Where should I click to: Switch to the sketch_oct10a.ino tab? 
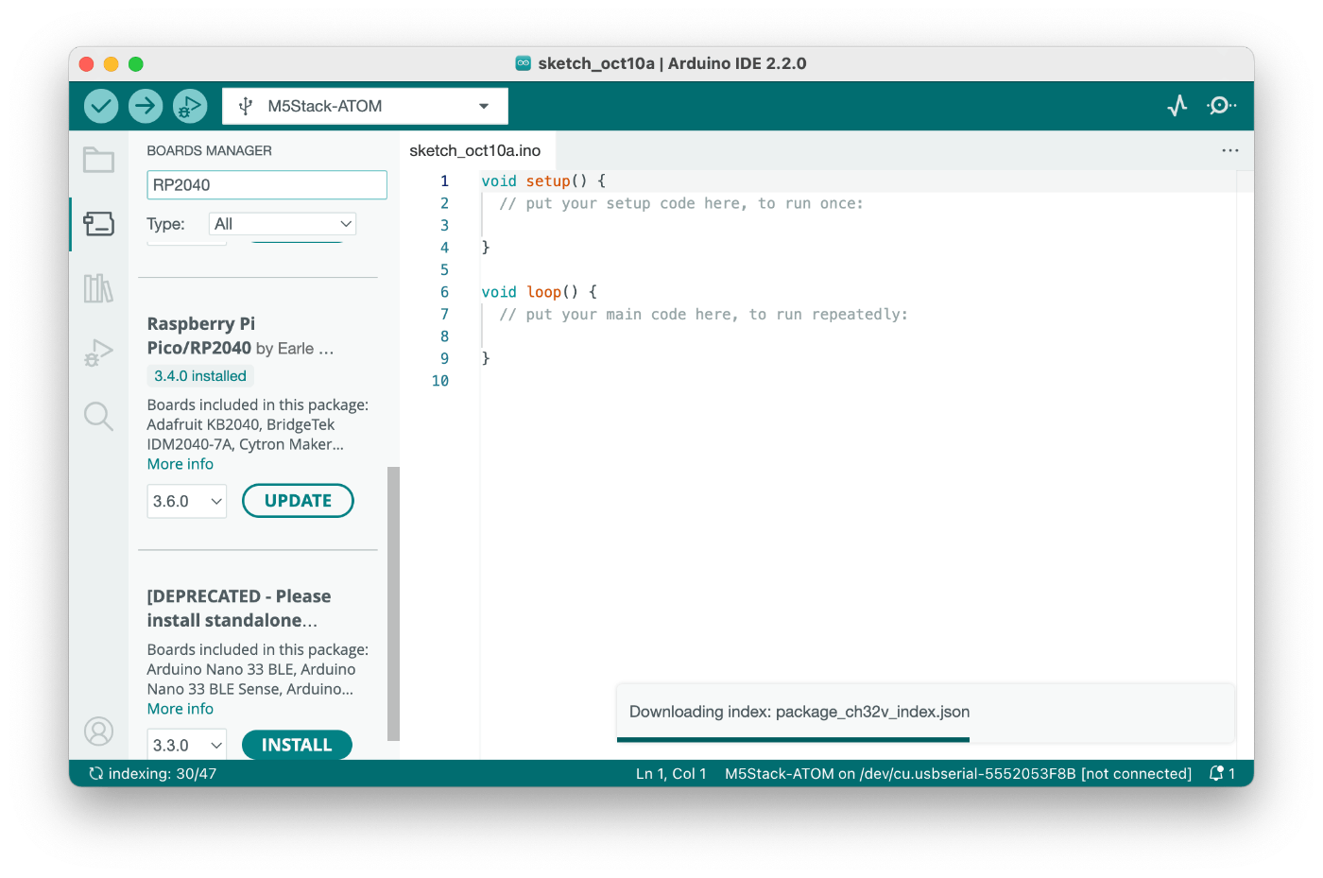475,150
